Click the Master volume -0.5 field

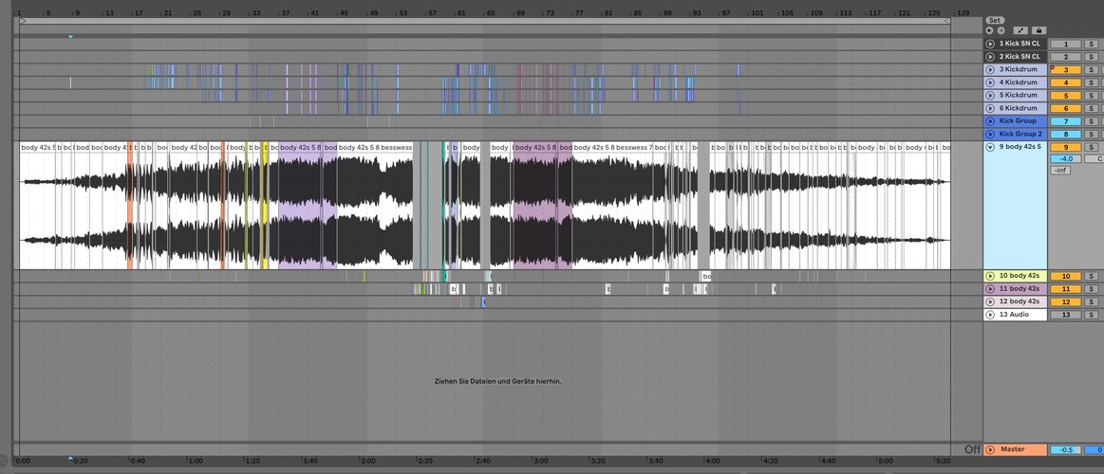tap(1065, 449)
